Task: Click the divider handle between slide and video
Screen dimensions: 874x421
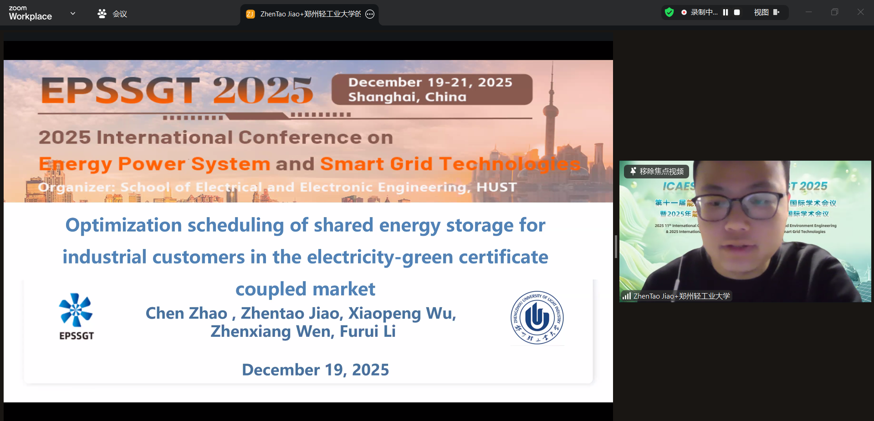Action: 616,247
